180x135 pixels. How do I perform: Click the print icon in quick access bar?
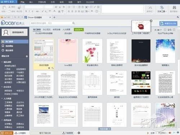tap(9, 17)
